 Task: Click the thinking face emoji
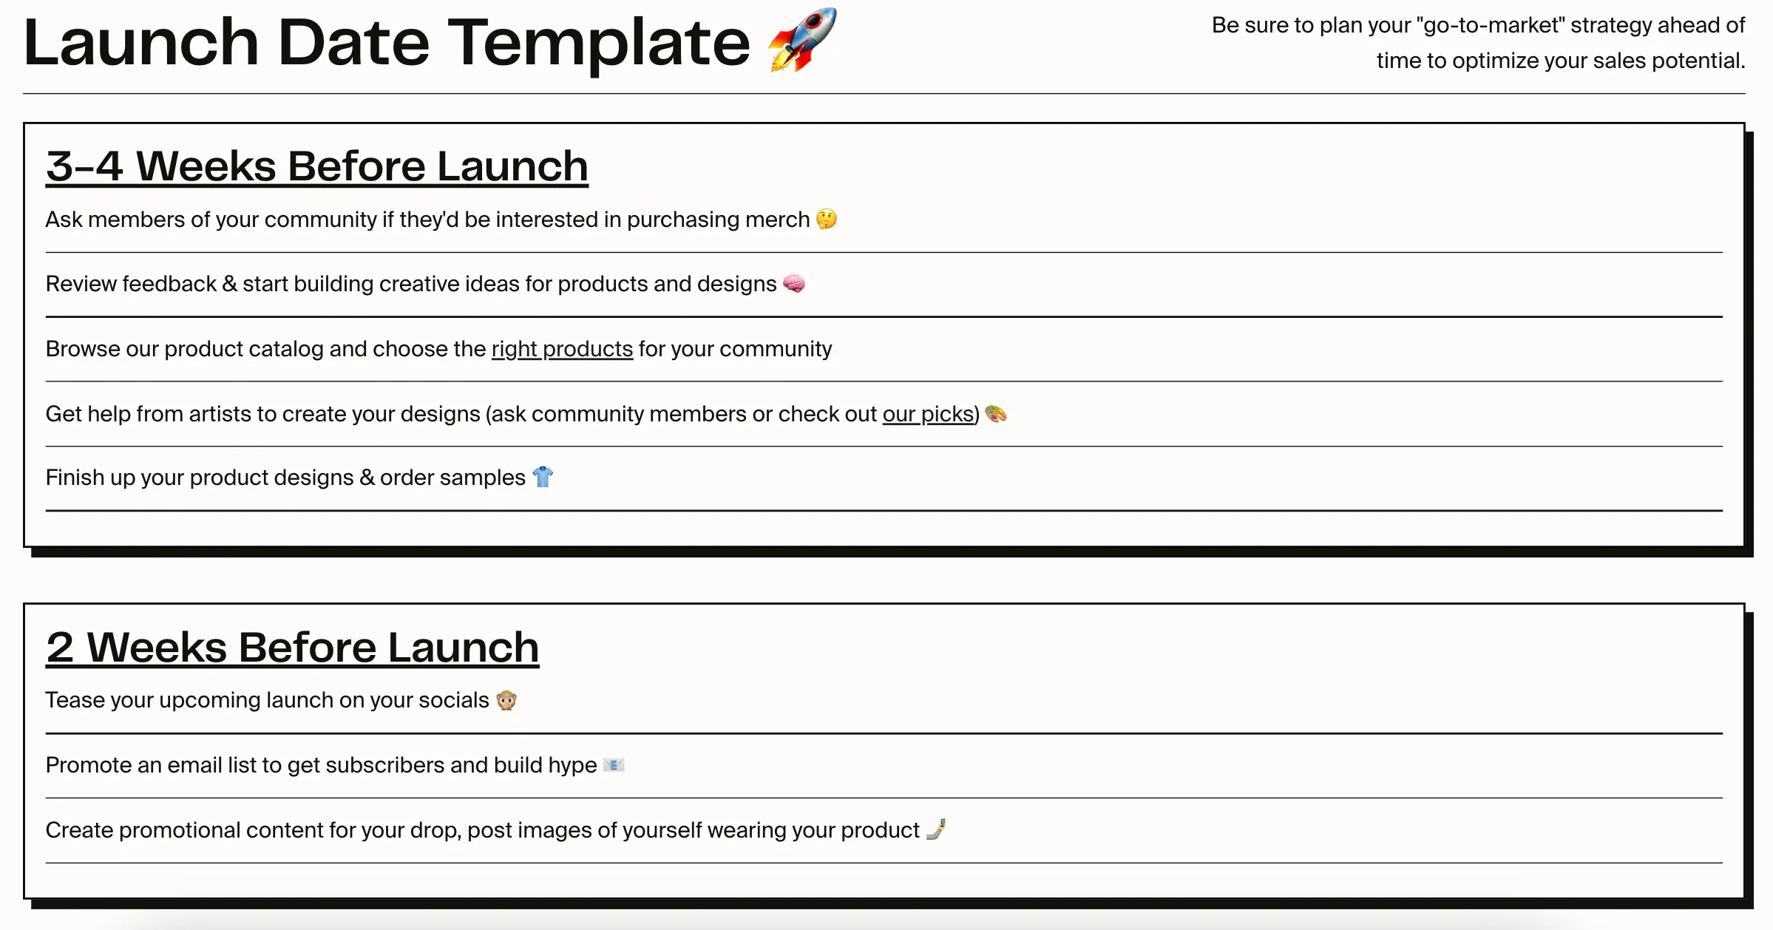[827, 220]
